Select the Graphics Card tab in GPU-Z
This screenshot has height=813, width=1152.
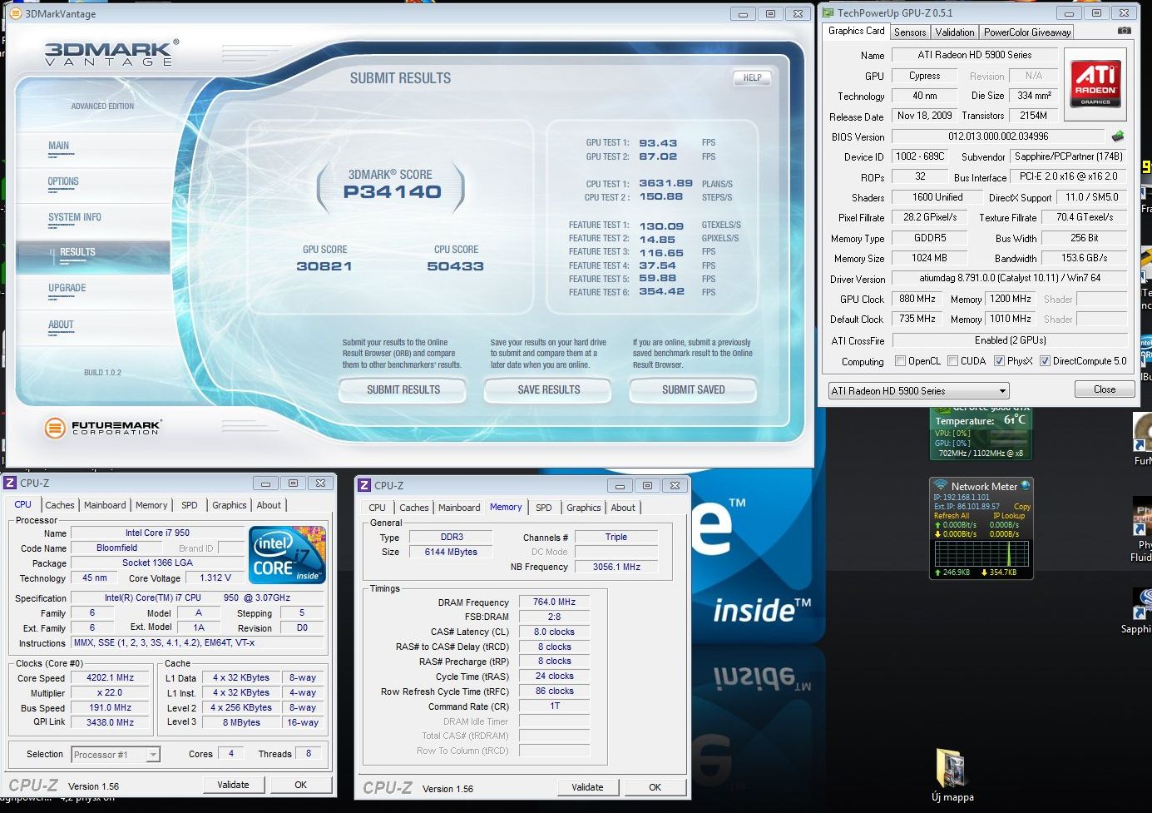[x=856, y=31]
